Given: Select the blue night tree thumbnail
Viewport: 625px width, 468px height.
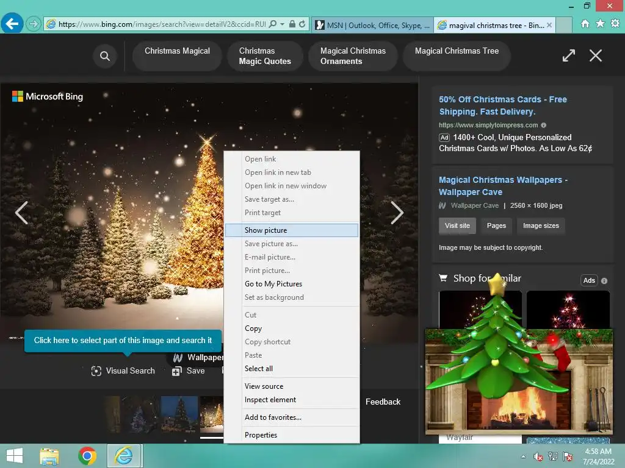Looking at the screenshot, I should click(179, 414).
